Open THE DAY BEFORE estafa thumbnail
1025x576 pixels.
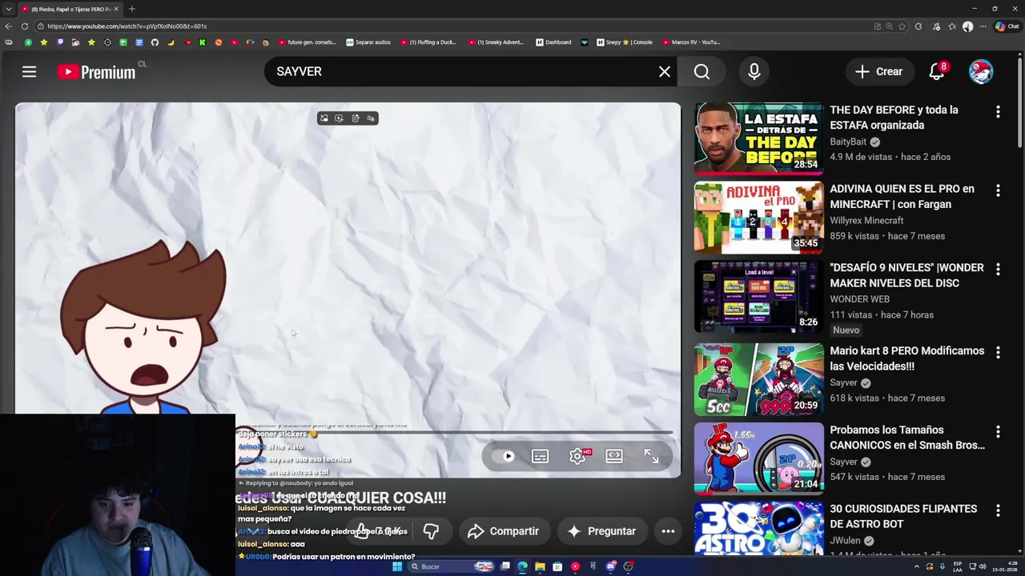pos(758,138)
